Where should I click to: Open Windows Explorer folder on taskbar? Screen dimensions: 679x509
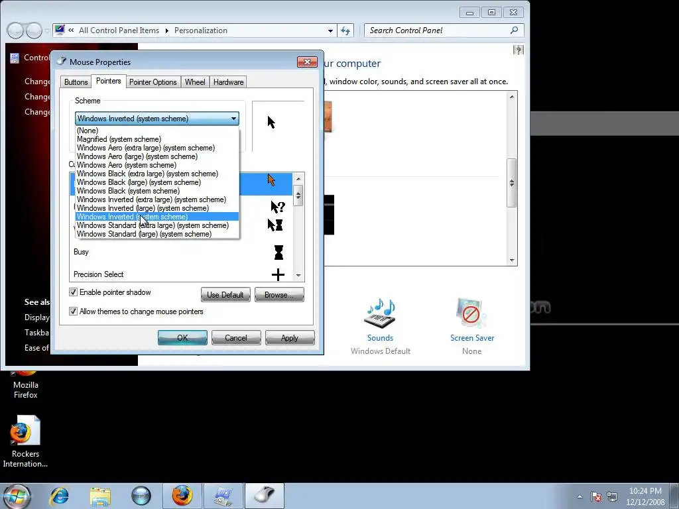(100, 496)
